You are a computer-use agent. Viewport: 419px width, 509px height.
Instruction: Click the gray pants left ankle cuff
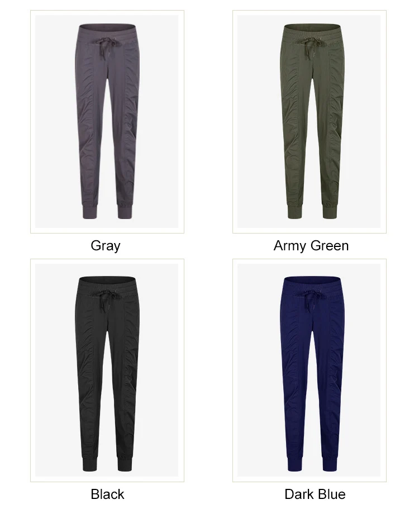point(90,211)
